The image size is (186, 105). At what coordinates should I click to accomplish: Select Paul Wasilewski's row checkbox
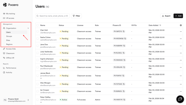[37, 67]
